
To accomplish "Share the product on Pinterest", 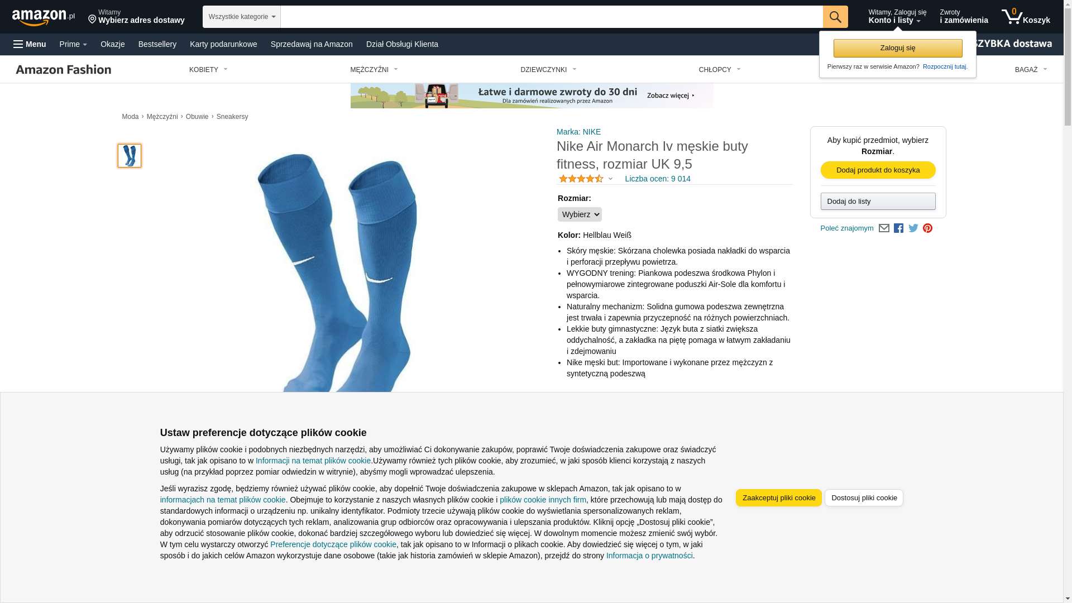I will pyautogui.click(x=927, y=228).
